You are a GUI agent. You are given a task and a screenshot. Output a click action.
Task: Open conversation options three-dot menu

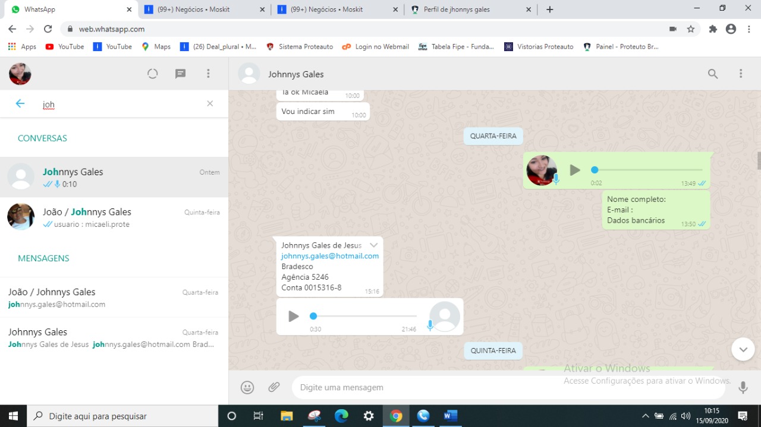tap(741, 74)
